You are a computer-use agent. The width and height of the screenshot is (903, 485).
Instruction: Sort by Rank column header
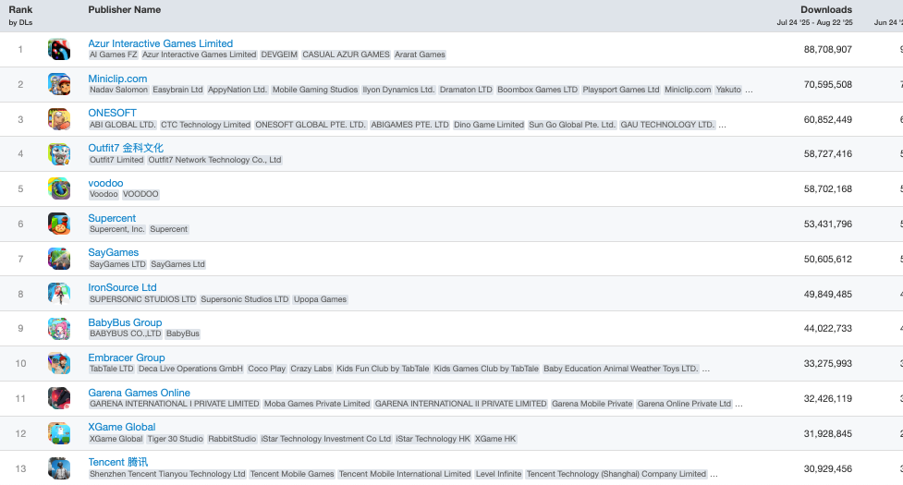pyautogui.click(x=20, y=10)
